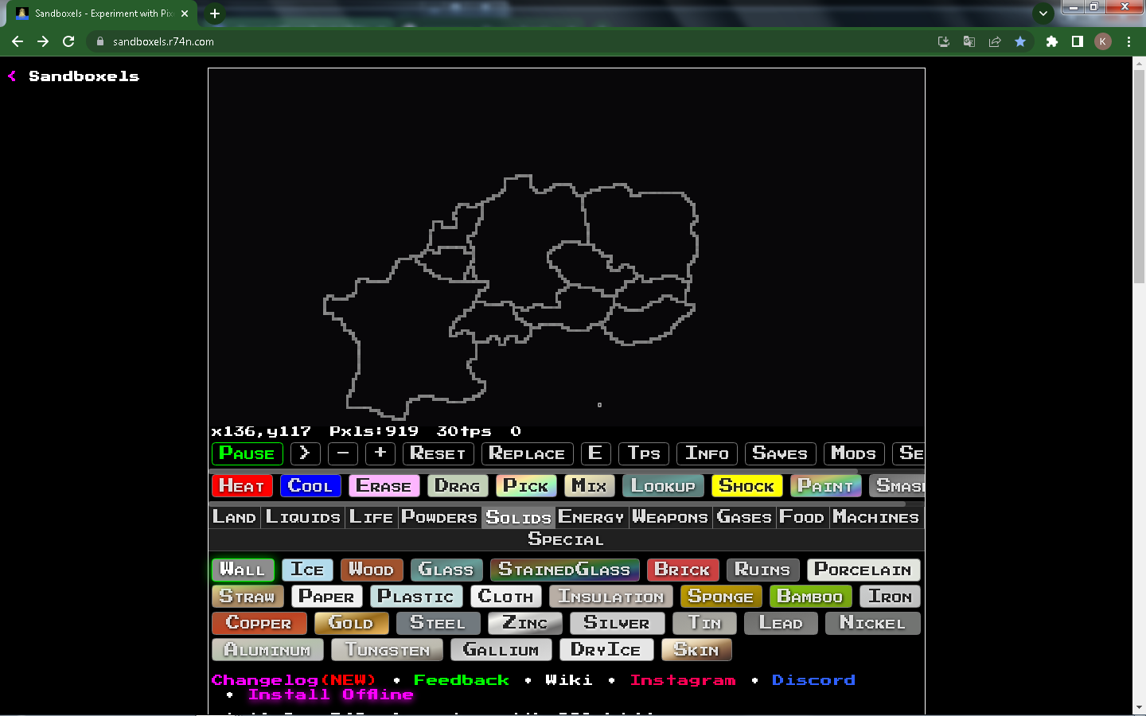Screen dimensions: 1146x716
Task: Open element select with E button
Action: 595,453
